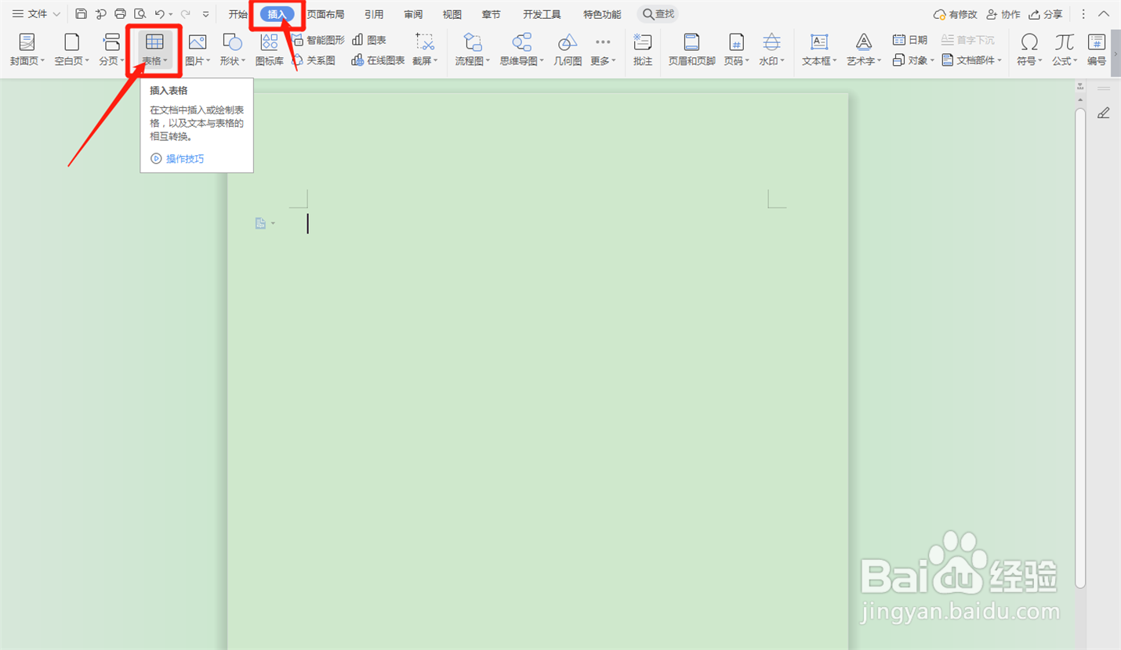The width and height of the screenshot is (1121, 650).
Task: Click the Print icon in quick toolbar
Action: pyautogui.click(x=120, y=14)
